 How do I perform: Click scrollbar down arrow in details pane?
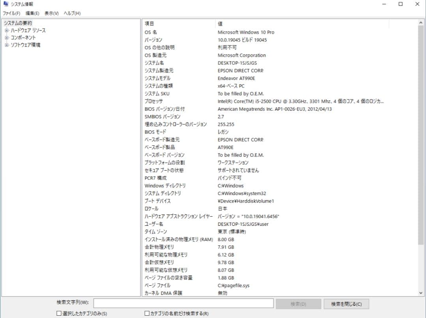421,293
